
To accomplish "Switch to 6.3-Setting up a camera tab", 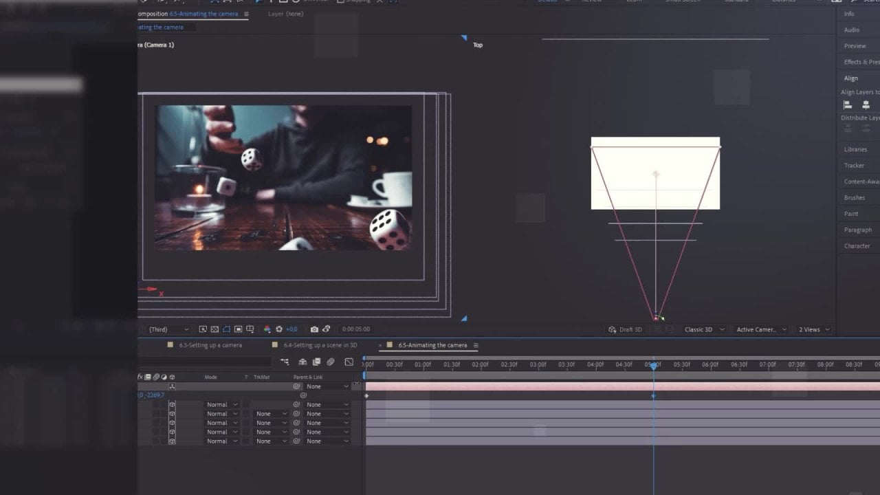I will pos(210,345).
